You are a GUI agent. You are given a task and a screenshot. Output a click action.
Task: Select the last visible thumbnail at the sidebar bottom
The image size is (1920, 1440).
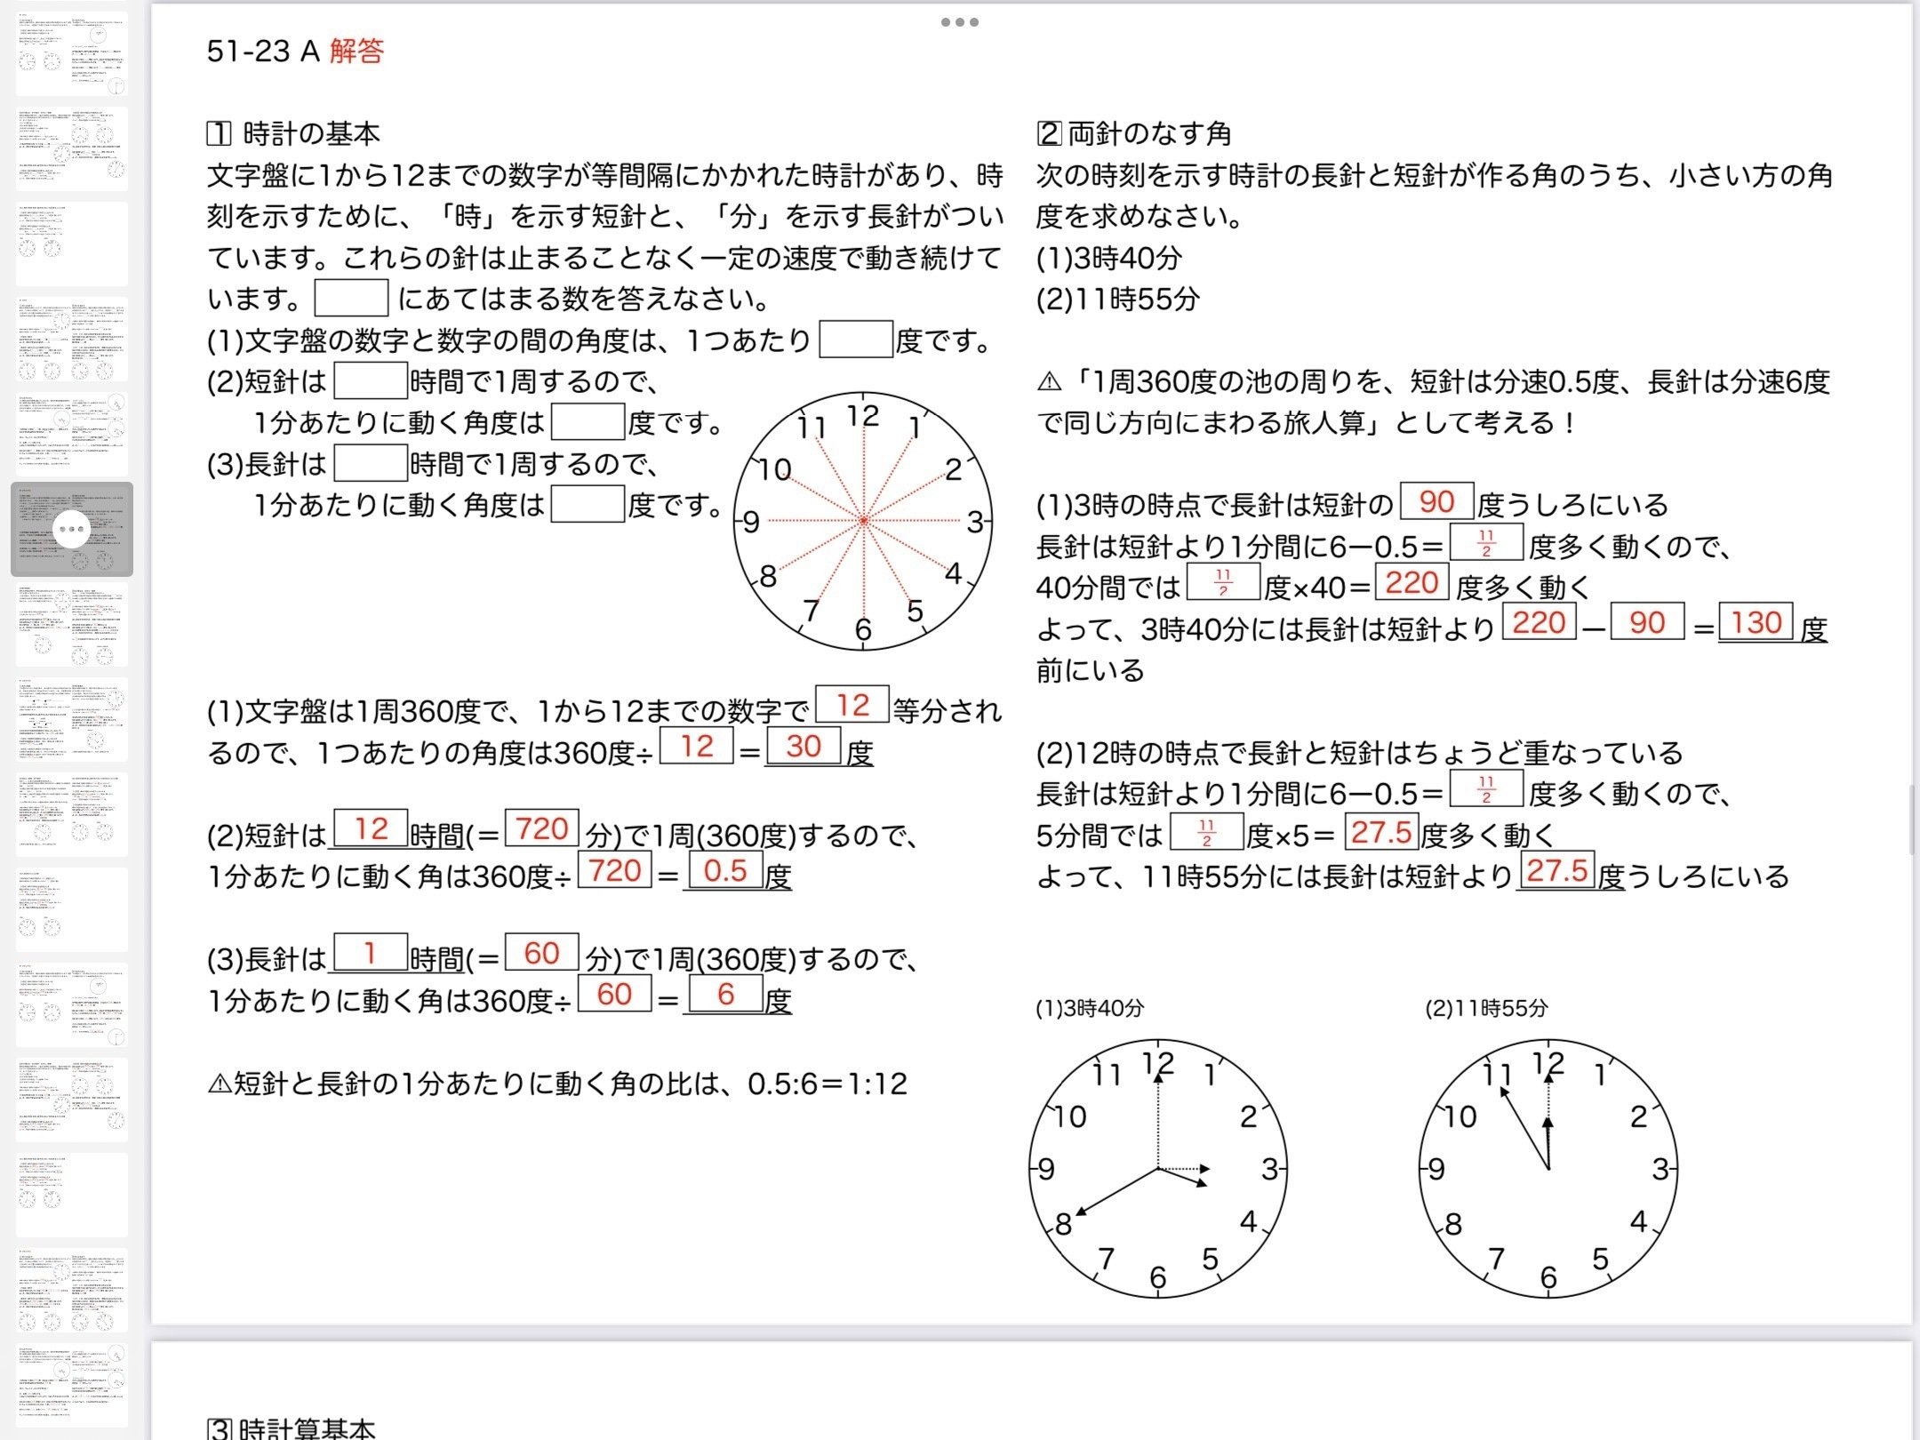(x=72, y=1385)
